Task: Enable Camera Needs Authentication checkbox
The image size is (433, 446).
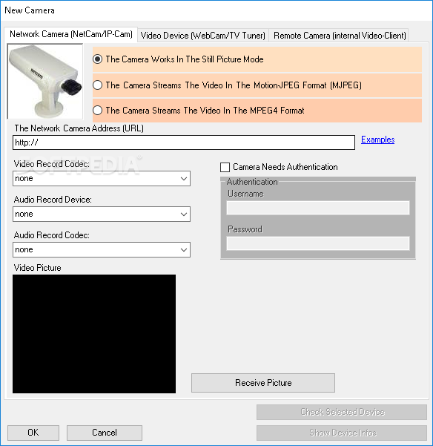Action: pos(225,167)
